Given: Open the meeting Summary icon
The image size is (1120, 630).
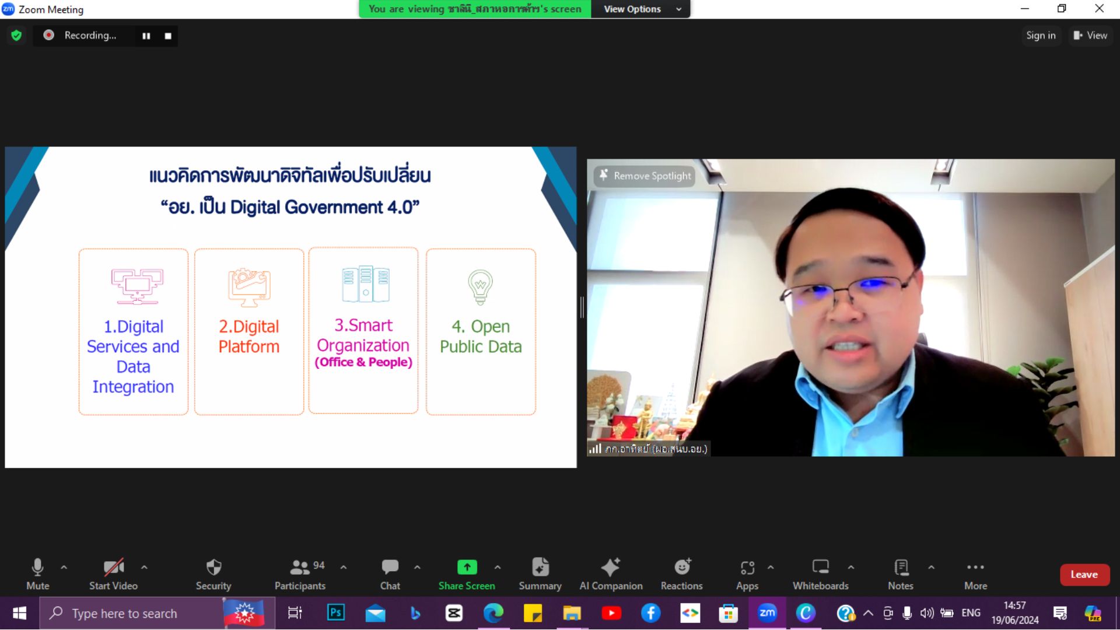Looking at the screenshot, I should point(540,568).
